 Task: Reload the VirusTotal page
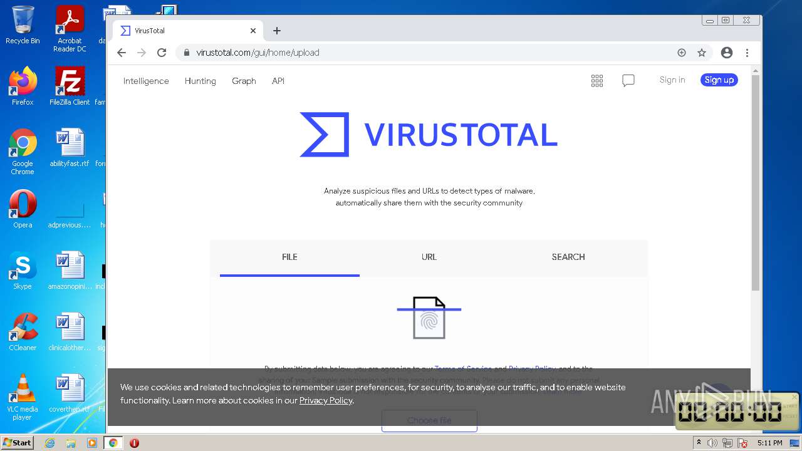(x=162, y=53)
